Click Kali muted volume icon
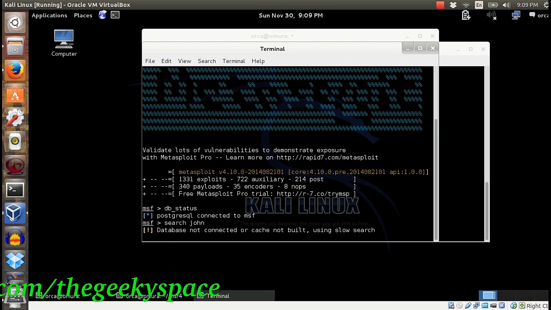 point(492,15)
